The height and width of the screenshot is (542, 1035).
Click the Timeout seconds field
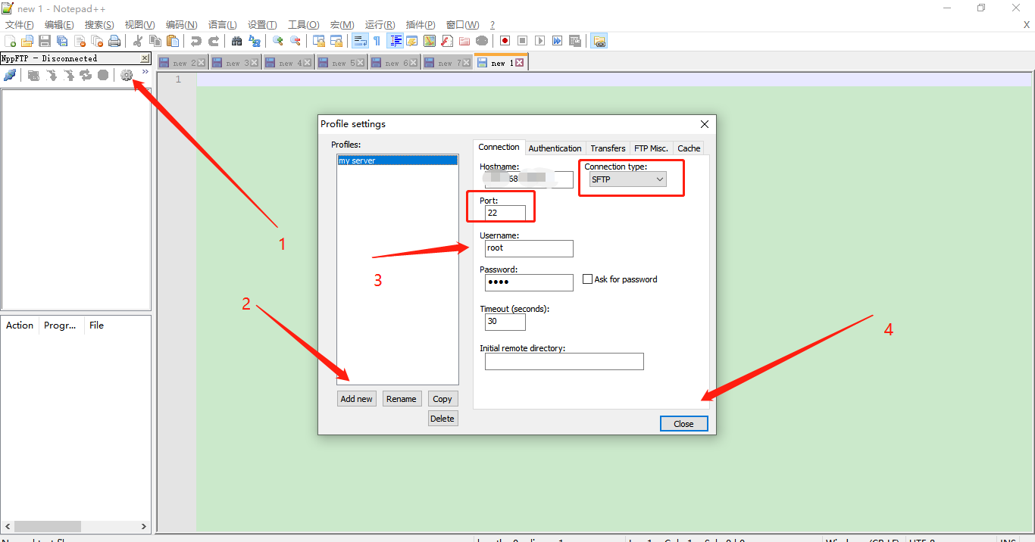(505, 322)
